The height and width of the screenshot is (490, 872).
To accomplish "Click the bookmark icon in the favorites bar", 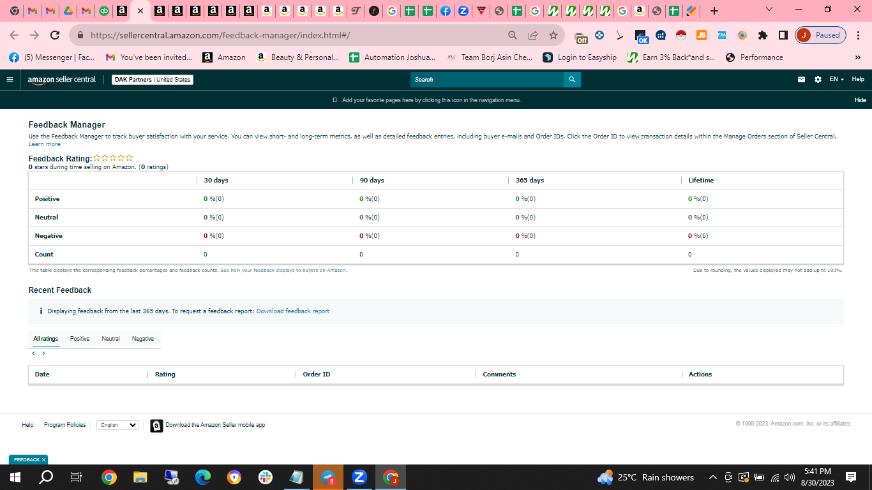I will [335, 100].
